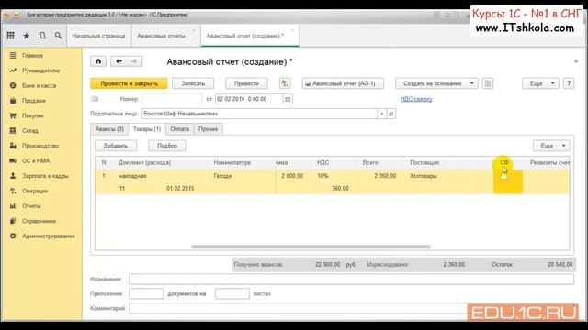
Task: Switch to Оплата tab
Action: point(180,129)
